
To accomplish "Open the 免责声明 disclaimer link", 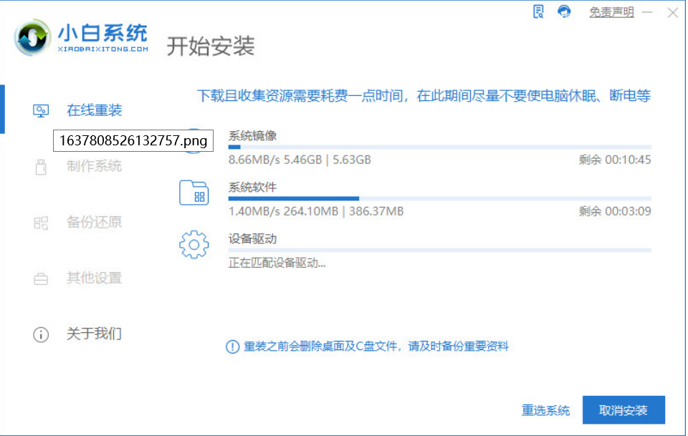I will click(x=611, y=12).
